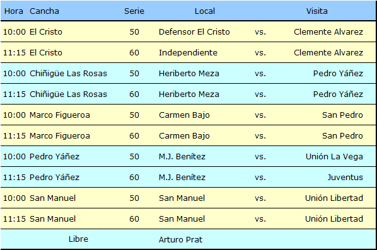Select Carmen Bajo in 10:00 Marco Figueroa row
The width and height of the screenshot is (377, 250).
[184, 115]
